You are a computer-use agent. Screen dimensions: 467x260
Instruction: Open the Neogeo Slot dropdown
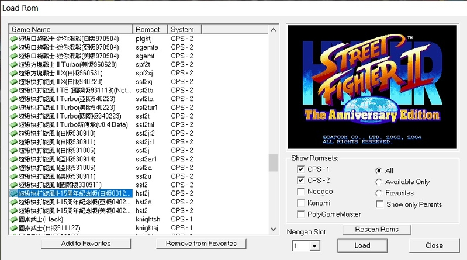point(314,246)
